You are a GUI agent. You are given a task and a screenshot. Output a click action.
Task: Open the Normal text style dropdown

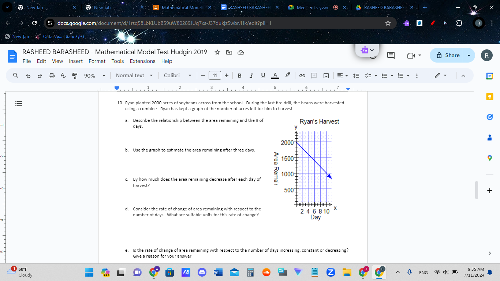[x=134, y=75]
